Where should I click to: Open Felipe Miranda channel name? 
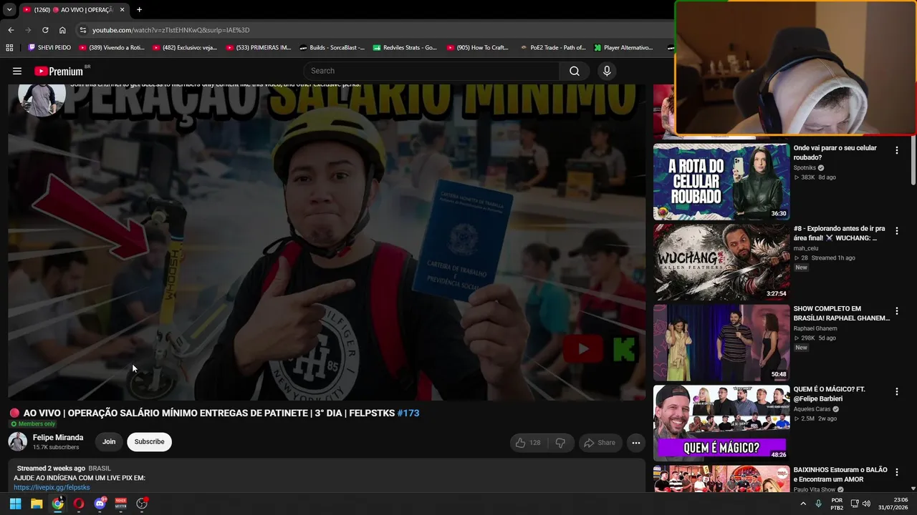point(58,438)
